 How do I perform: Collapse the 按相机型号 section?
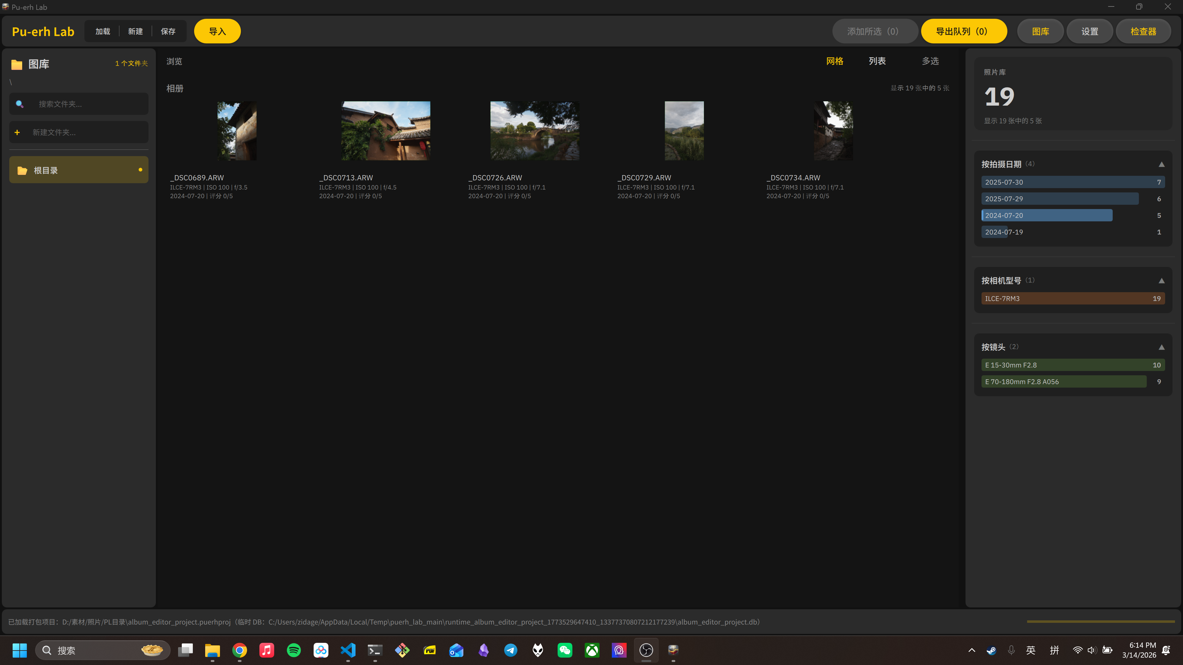1161,281
